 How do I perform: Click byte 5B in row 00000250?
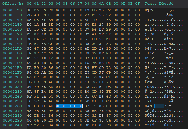click(x=87, y=101)
